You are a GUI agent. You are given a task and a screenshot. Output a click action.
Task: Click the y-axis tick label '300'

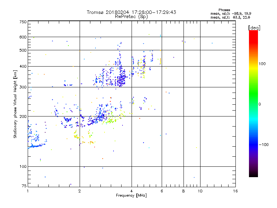tap(23, 87)
